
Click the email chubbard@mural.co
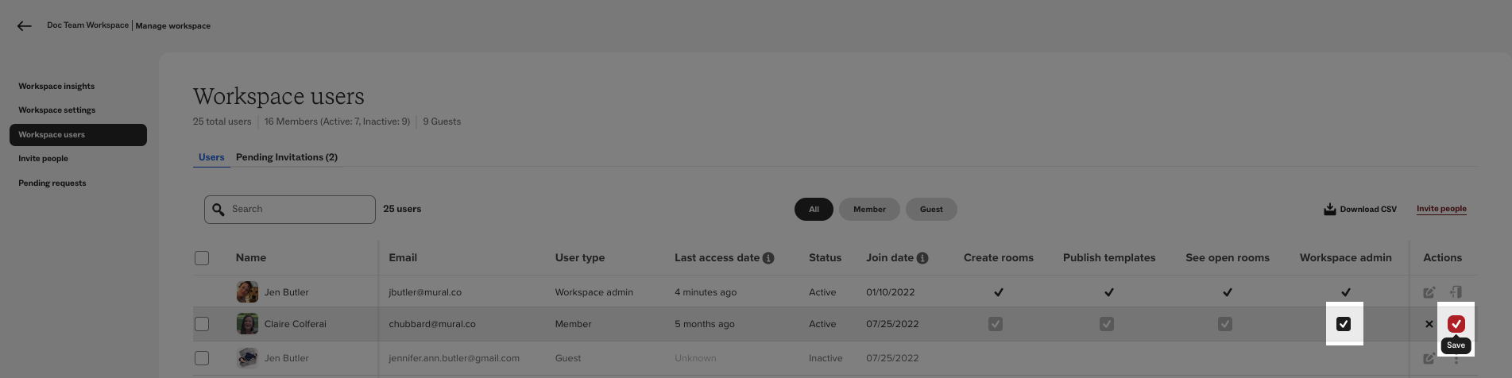[432, 324]
